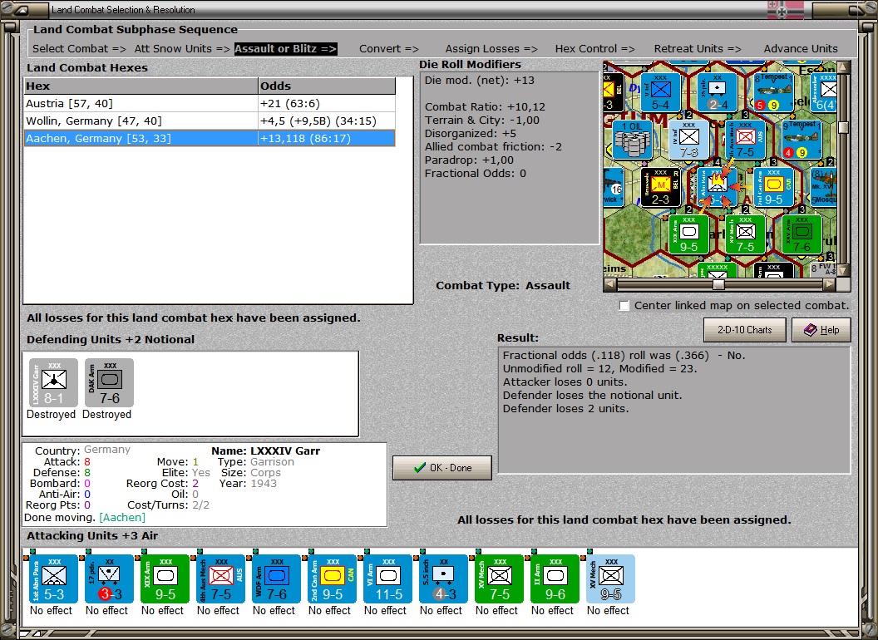Select the XIX Arm 9-5 attacking unit
Viewport: 878px width, 640px height.
(165, 579)
